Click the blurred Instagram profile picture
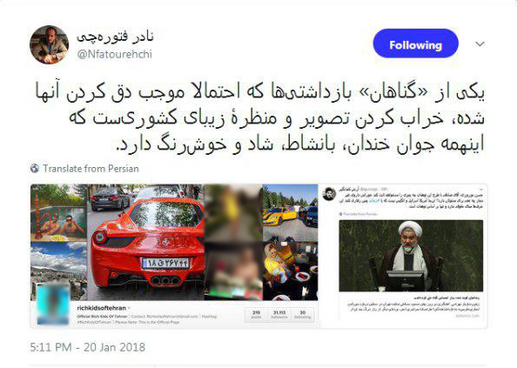 coord(53,303)
